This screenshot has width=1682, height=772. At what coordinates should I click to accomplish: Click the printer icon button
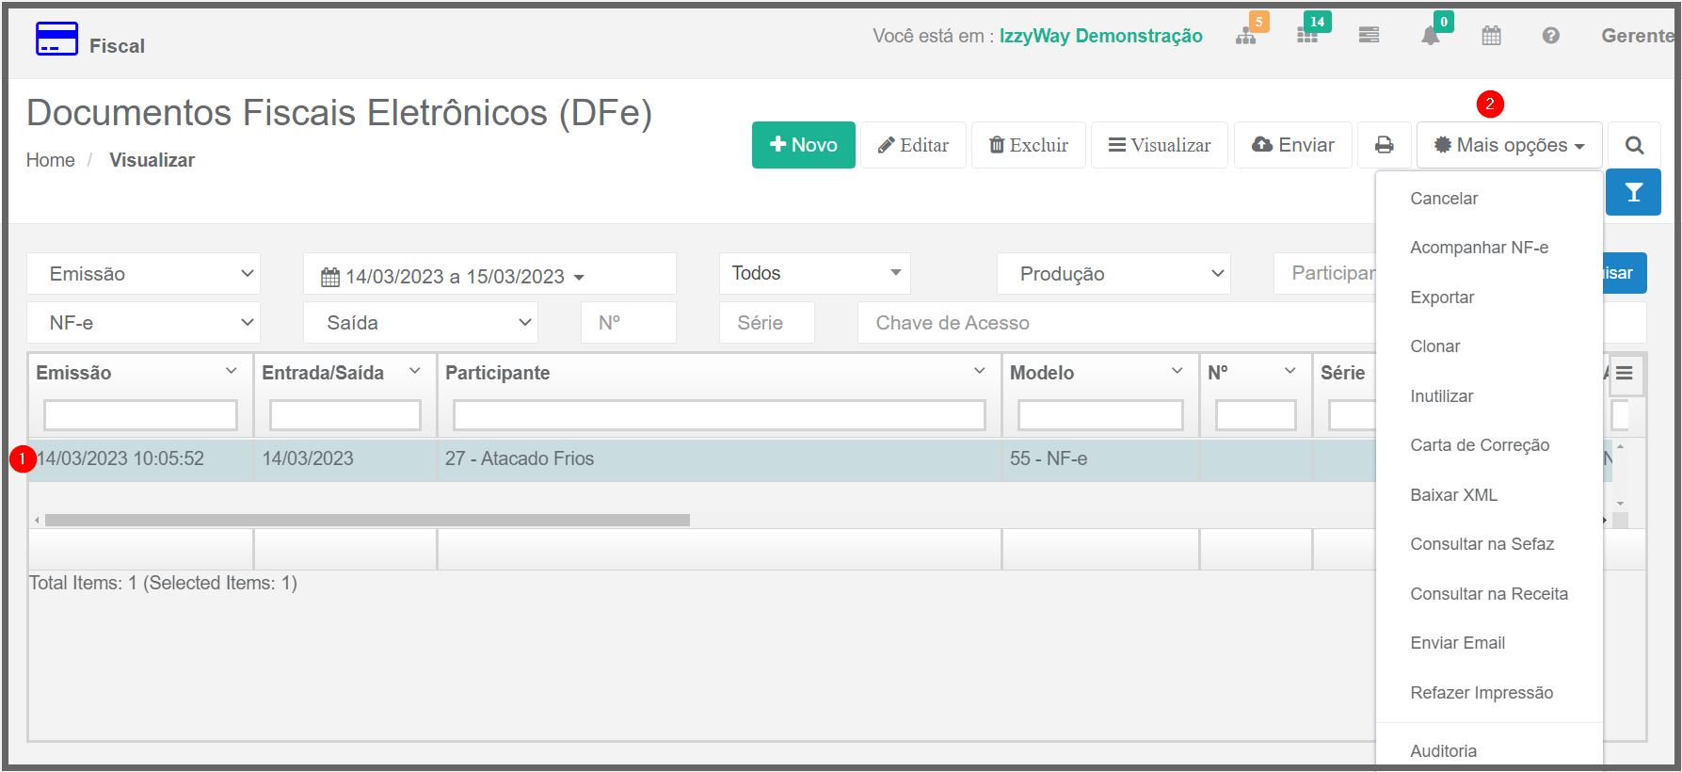pos(1384,145)
